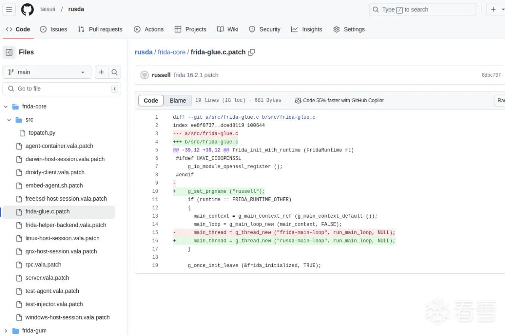Expand the frida-gum folder
This screenshot has width=505, height=335.
6,330
